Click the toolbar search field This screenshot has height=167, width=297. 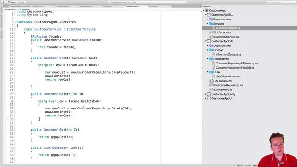[281, 2]
